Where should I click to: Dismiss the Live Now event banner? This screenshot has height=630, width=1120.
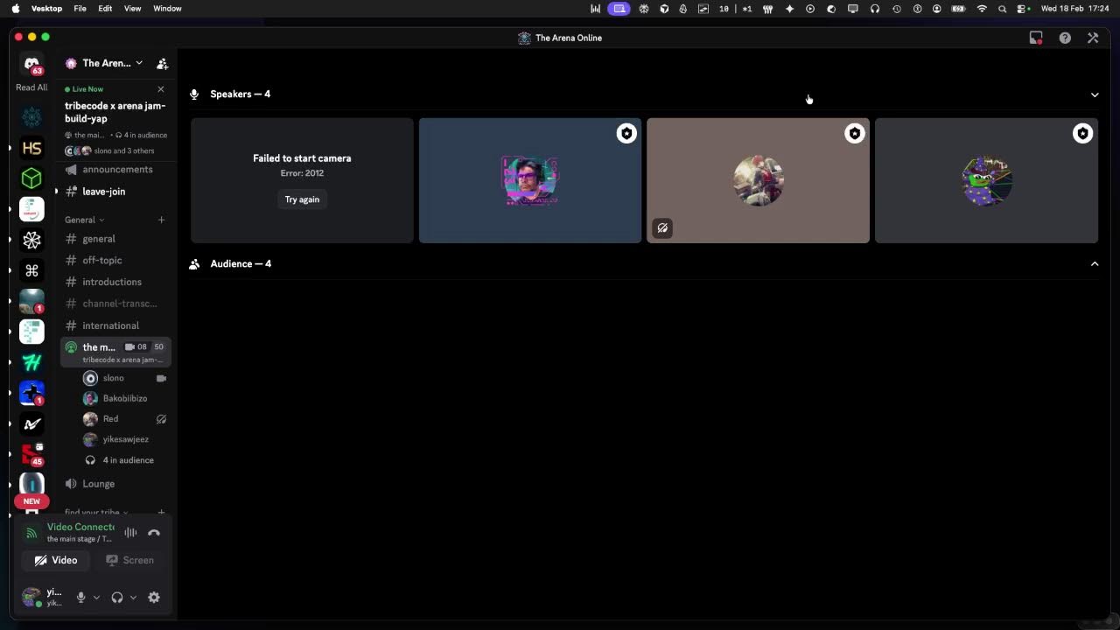[x=161, y=89]
